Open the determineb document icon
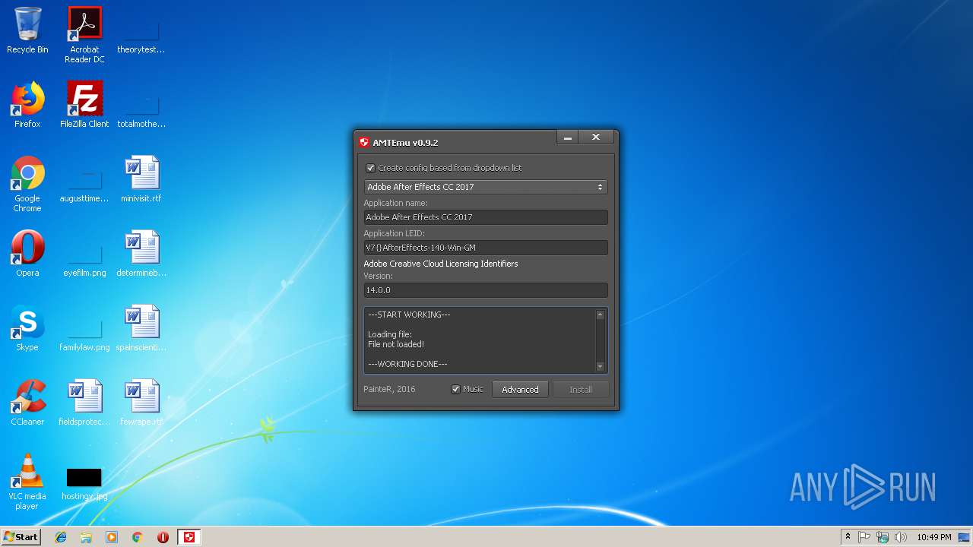Image resolution: width=973 pixels, height=547 pixels. [x=141, y=255]
